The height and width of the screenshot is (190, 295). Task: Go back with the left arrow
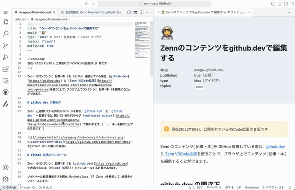coord(87,4)
